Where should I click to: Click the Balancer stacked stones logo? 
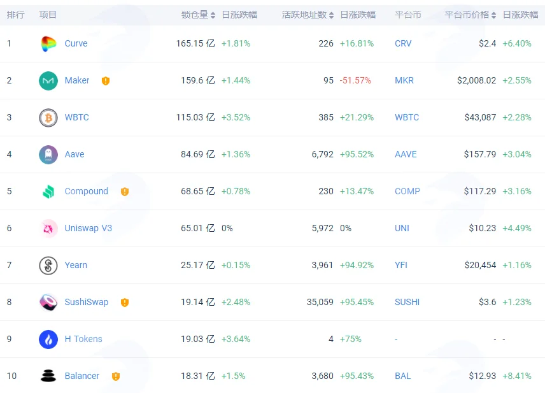point(48,376)
